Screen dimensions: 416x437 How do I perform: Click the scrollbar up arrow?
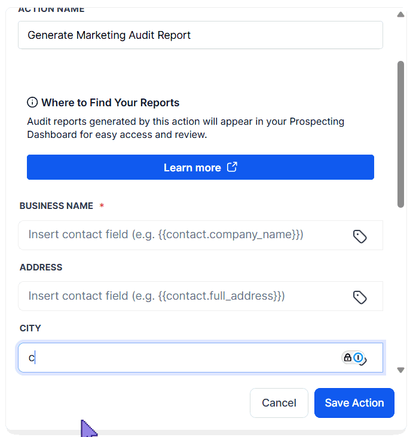point(400,14)
